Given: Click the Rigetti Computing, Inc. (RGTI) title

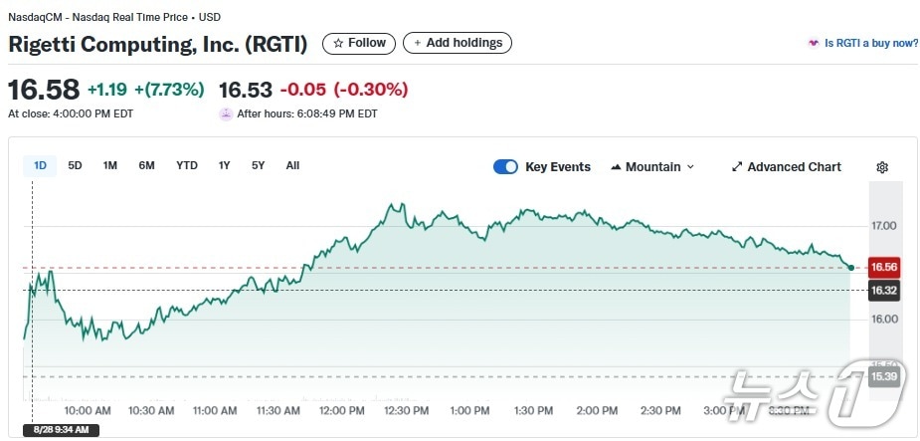Looking at the screenshot, I should (158, 44).
